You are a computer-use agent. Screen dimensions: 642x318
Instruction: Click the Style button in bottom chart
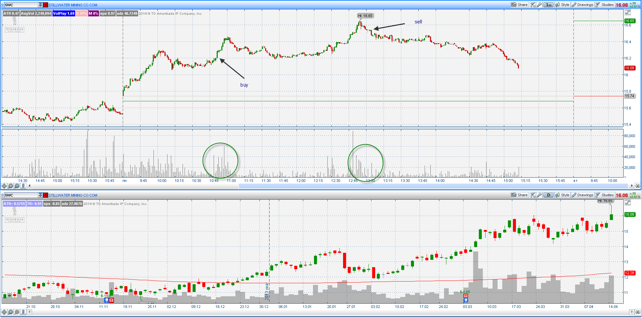pyautogui.click(x=562, y=195)
